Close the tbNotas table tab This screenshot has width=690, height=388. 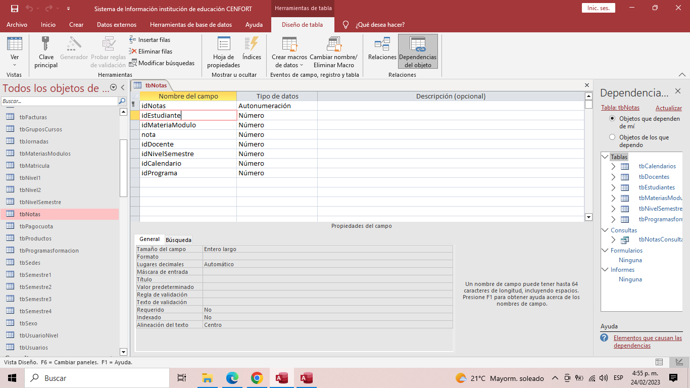587,85
